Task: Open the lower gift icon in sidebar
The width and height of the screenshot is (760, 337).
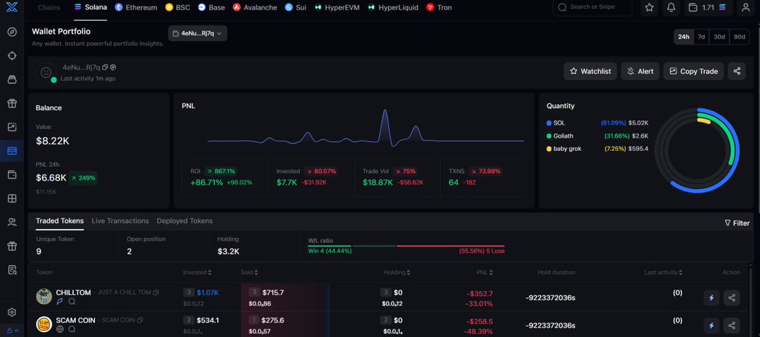Action: click(12, 246)
